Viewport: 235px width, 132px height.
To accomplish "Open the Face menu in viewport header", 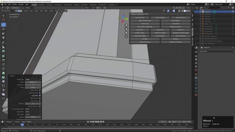I will (61, 11).
